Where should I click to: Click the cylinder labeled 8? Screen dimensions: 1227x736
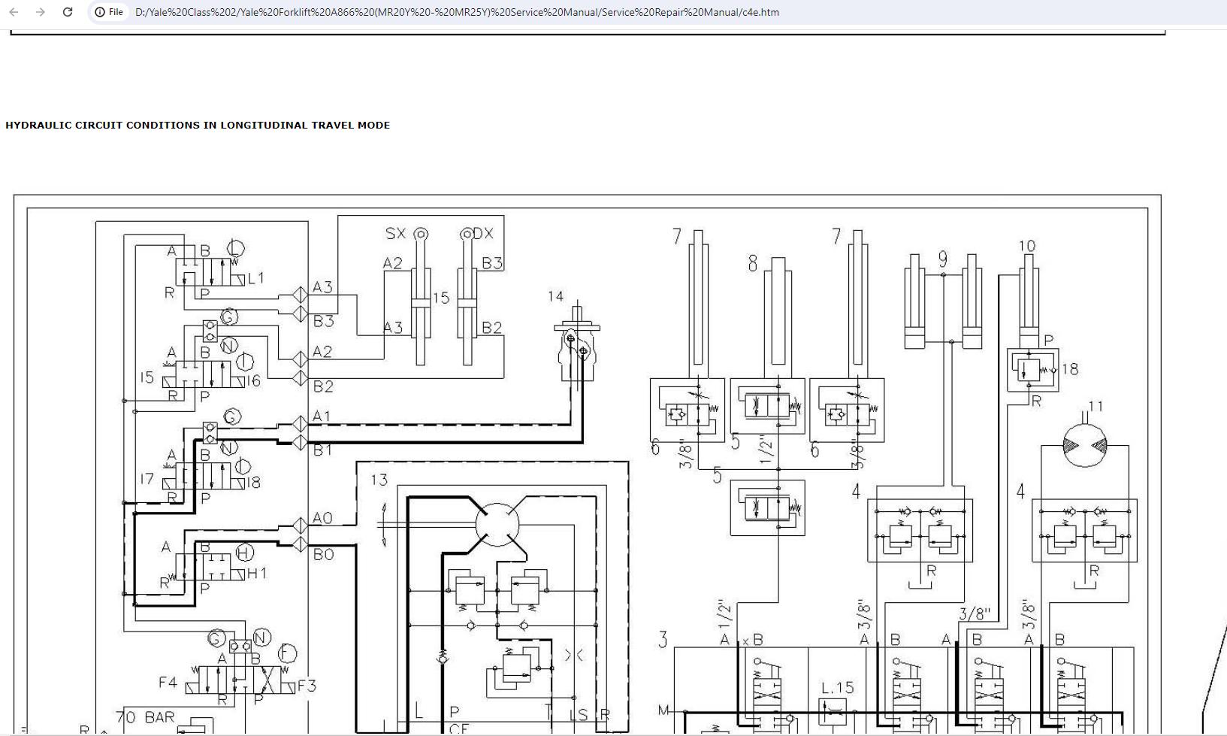778,316
